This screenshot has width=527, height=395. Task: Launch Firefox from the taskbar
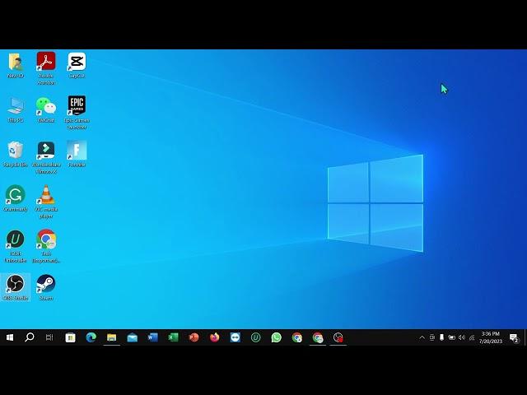click(214, 337)
